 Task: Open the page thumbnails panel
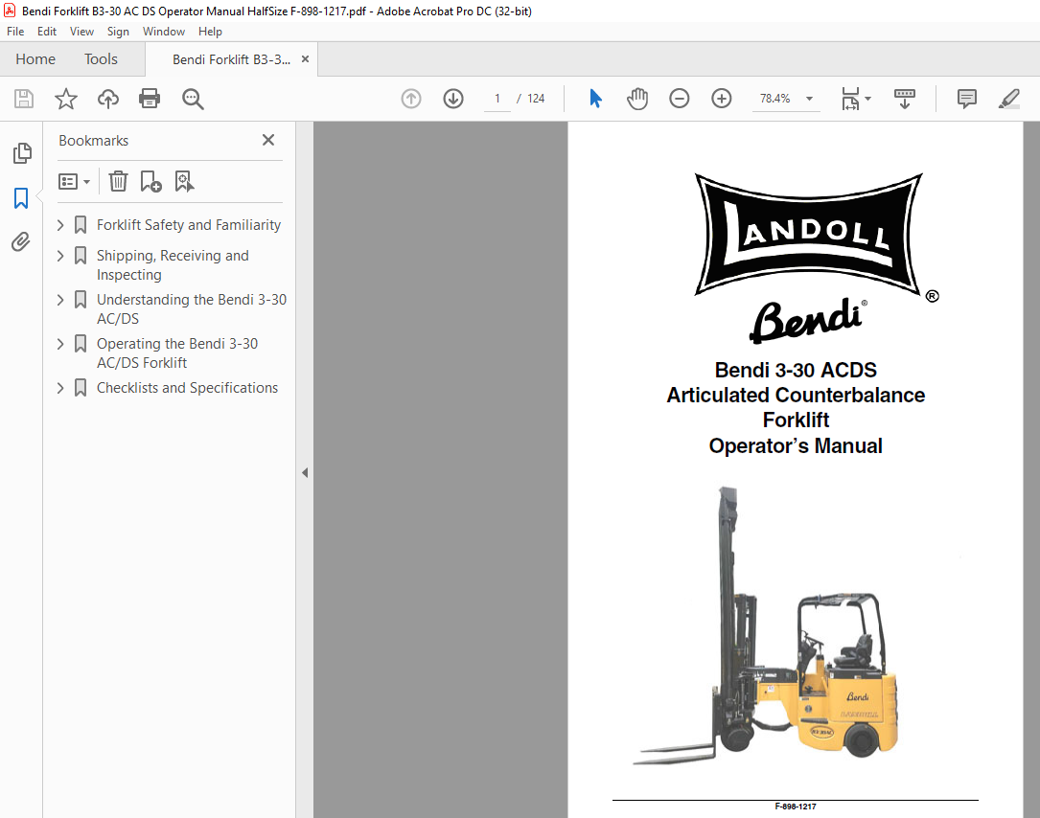point(22,153)
